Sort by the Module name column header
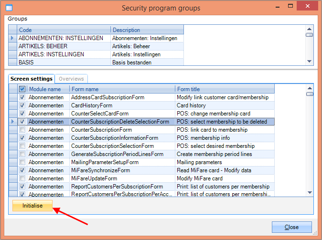This screenshot has width=322, height=240. (48, 89)
